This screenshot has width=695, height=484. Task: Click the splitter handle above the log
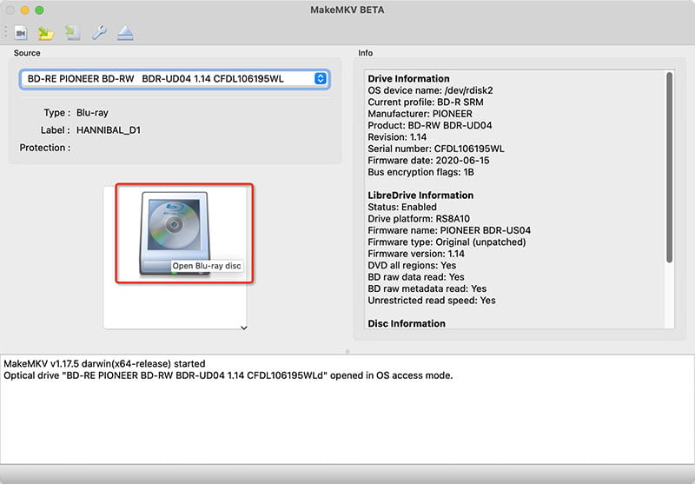tap(347, 351)
